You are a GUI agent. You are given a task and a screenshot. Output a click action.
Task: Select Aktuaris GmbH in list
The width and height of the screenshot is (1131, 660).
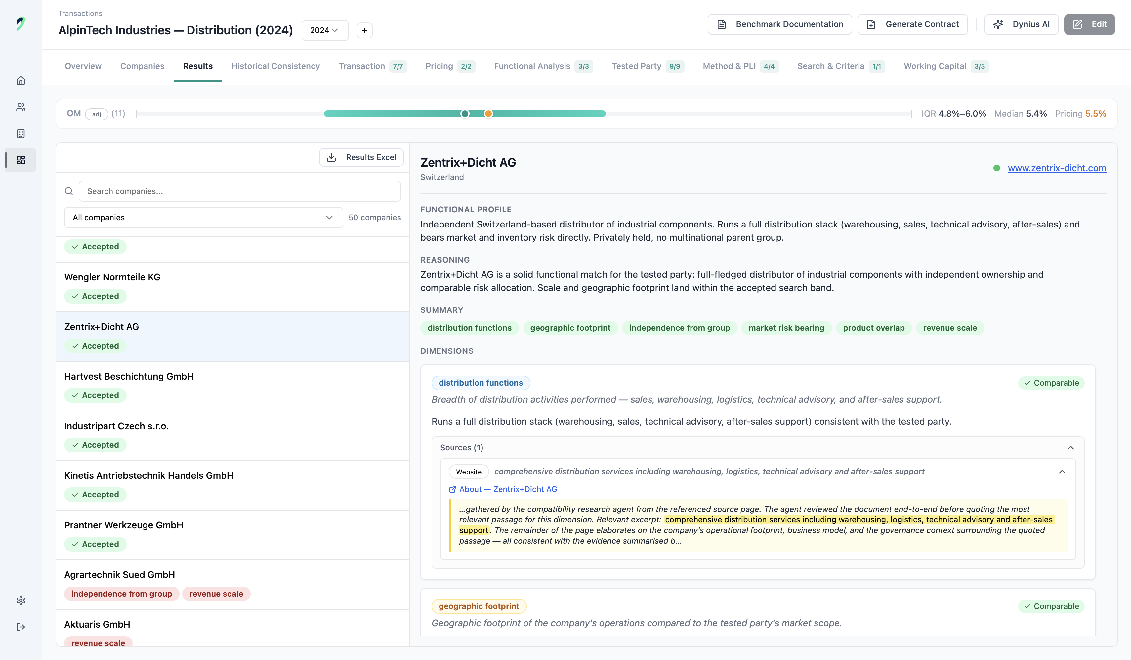point(232,628)
